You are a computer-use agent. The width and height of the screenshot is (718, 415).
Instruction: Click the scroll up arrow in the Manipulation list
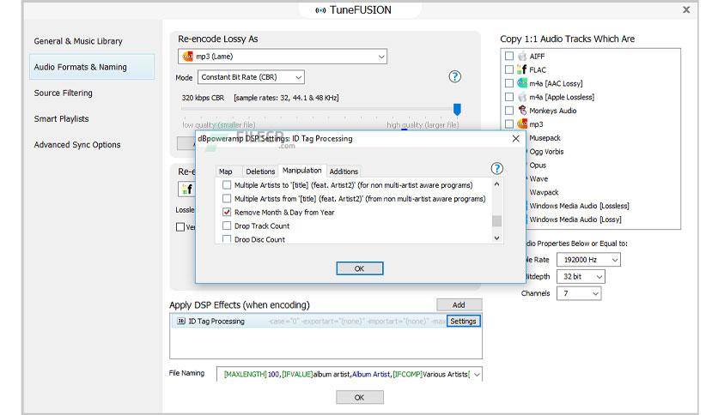click(x=496, y=184)
